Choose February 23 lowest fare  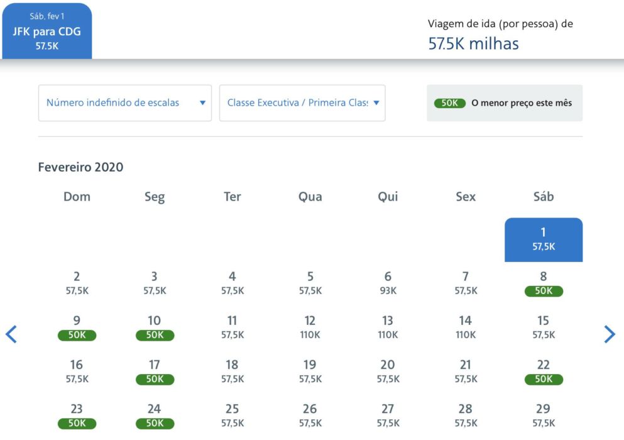77,416
